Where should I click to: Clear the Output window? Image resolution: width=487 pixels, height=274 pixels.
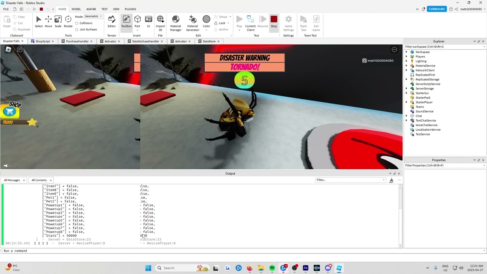[x=391, y=180]
